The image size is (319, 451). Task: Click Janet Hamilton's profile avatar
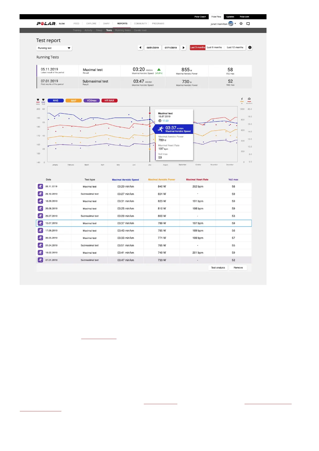231,24
